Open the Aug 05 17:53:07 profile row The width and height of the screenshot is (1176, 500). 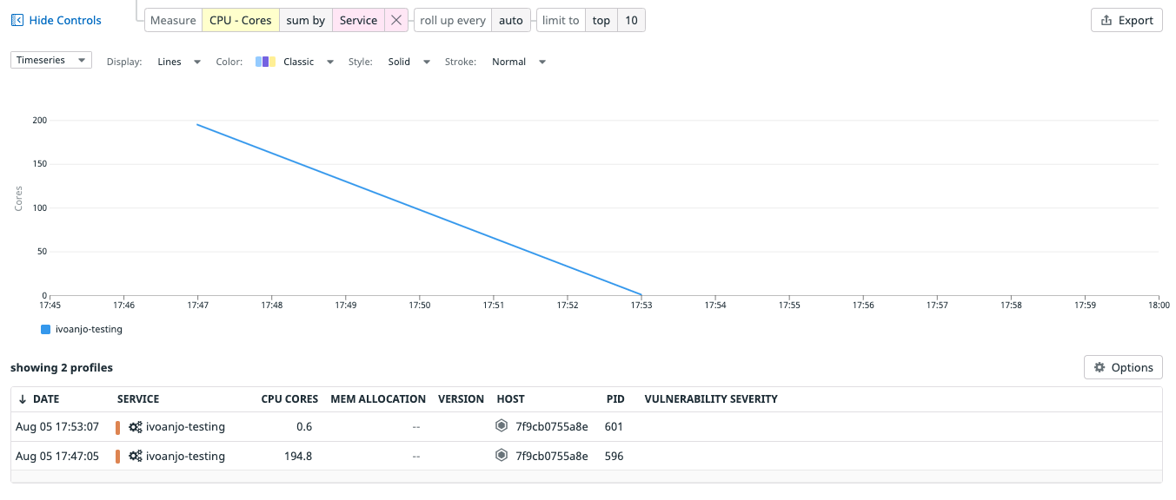(587, 426)
